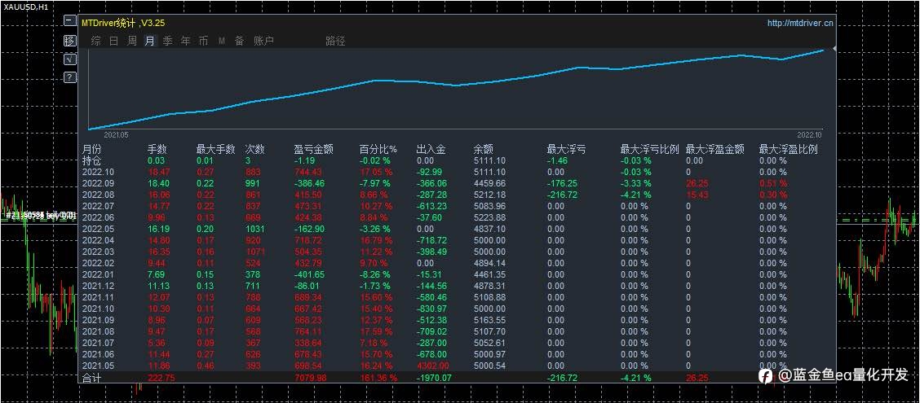This screenshot has width=920, height=403.
Task: Click the 路径 path label
Action: (335, 41)
